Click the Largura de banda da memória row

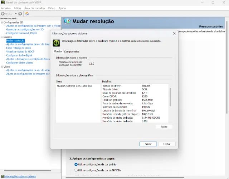[135, 111]
